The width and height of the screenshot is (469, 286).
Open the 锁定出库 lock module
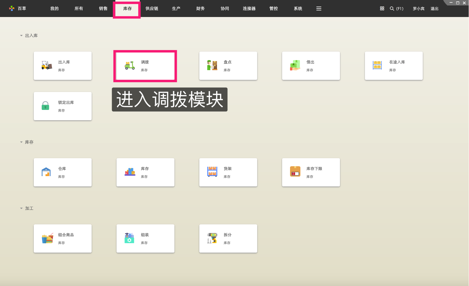[62, 106]
